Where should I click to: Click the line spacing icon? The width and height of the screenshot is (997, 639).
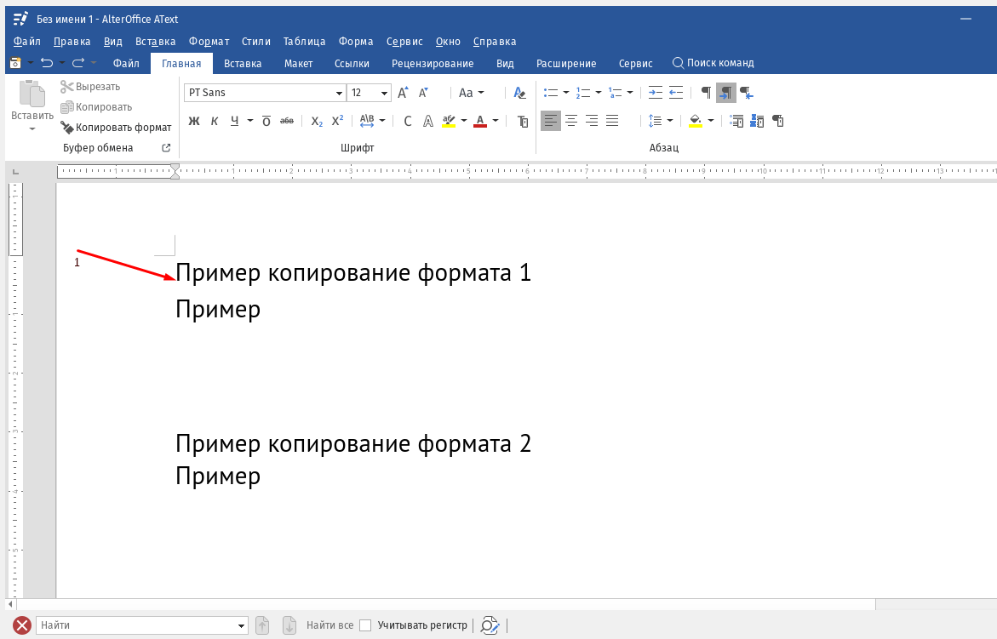click(655, 121)
